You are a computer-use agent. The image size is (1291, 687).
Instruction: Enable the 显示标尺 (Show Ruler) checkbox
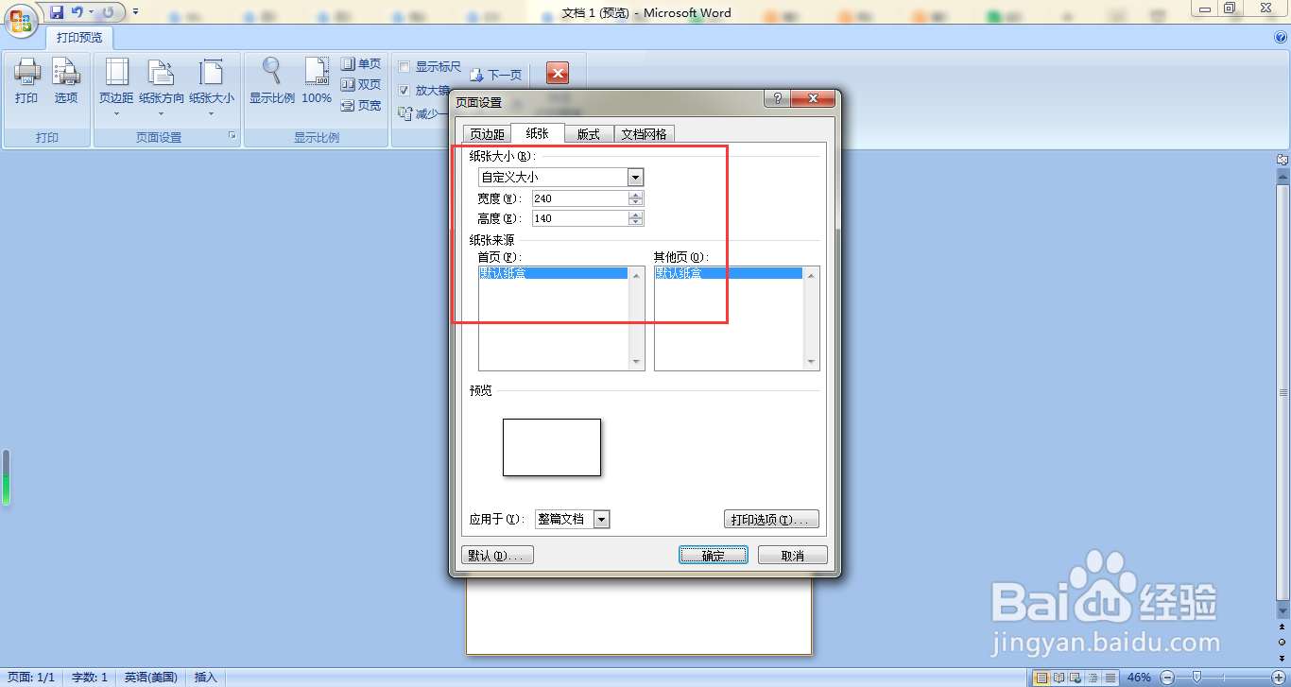click(406, 67)
